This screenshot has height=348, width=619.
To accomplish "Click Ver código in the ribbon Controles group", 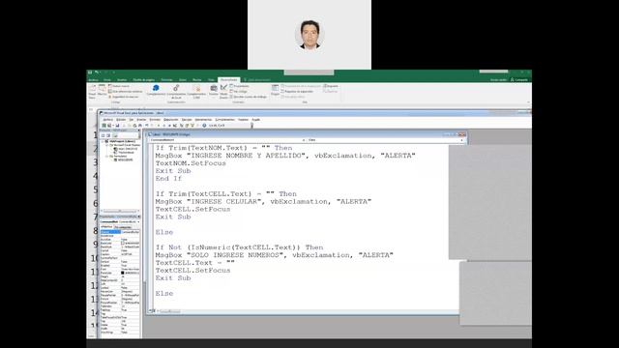I will click(x=239, y=91).
